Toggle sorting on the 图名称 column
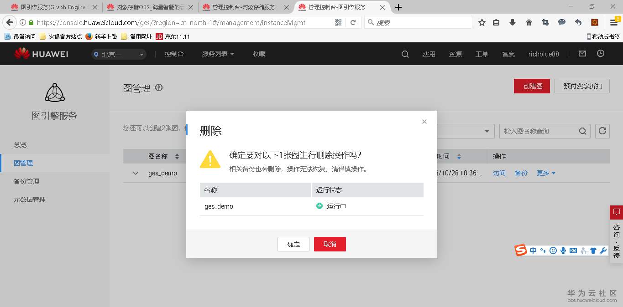Image resolution: width=623 pixels, height=307 pixels. [x=177, y=156]
